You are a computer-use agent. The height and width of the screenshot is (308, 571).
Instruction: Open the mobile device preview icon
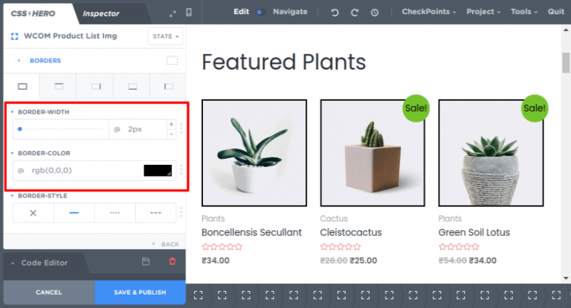pyautogui.click(x=189, y=13)
